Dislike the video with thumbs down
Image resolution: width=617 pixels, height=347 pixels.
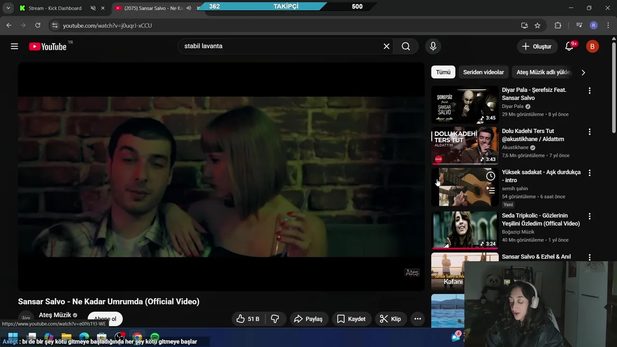[x=275, y=319]
